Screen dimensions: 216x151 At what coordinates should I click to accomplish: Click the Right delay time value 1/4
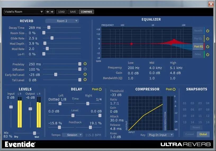click(x=99, y=99)
